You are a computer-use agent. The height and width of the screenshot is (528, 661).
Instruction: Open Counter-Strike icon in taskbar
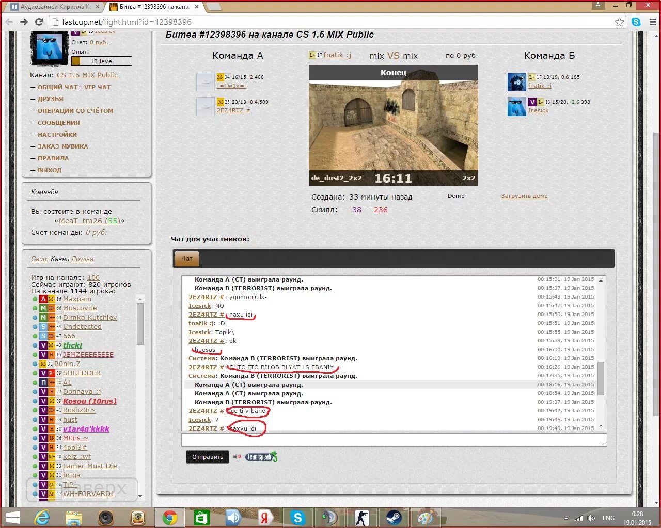(361, 517)
